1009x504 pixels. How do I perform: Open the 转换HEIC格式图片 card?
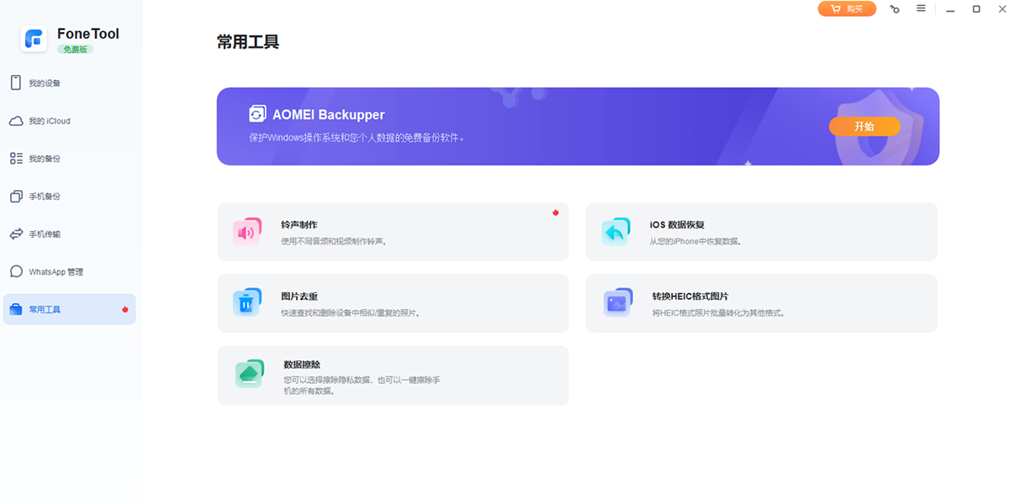coord(761,302)
